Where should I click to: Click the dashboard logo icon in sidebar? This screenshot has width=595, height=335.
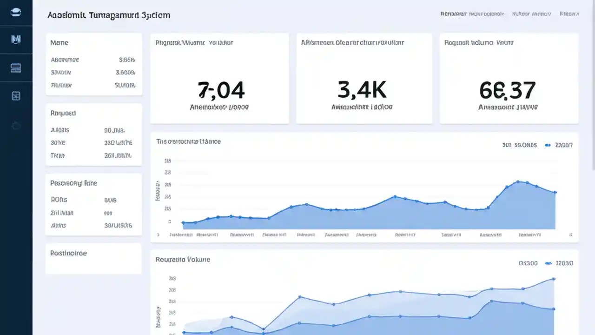(16, 12)
